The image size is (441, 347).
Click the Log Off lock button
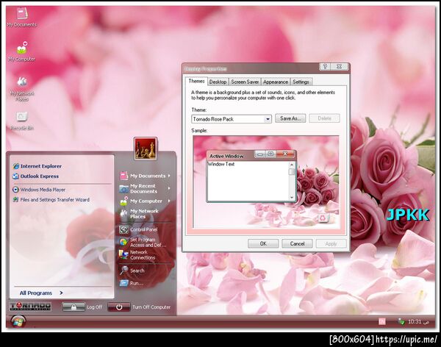click(x=73, y=307)
